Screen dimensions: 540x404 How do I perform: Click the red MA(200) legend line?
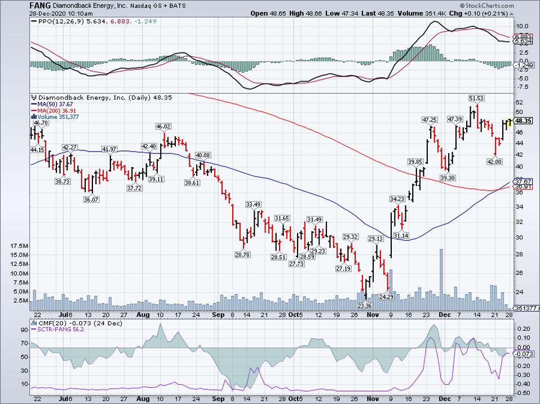34,111
